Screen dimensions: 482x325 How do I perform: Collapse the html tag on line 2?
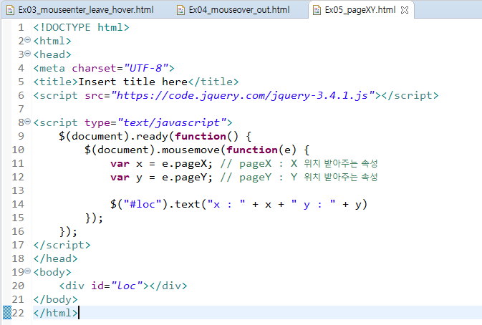point(28,40)
